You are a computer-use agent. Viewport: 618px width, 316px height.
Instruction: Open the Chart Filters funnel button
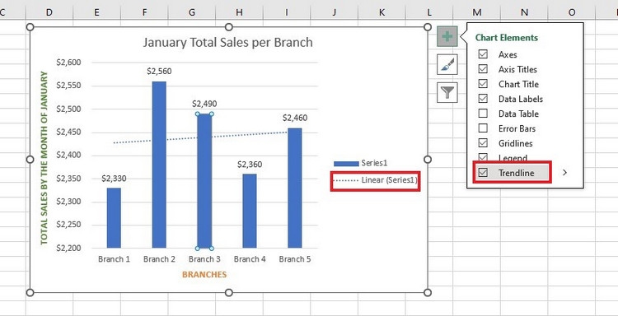pyautogui.click(x=447, y=92)
